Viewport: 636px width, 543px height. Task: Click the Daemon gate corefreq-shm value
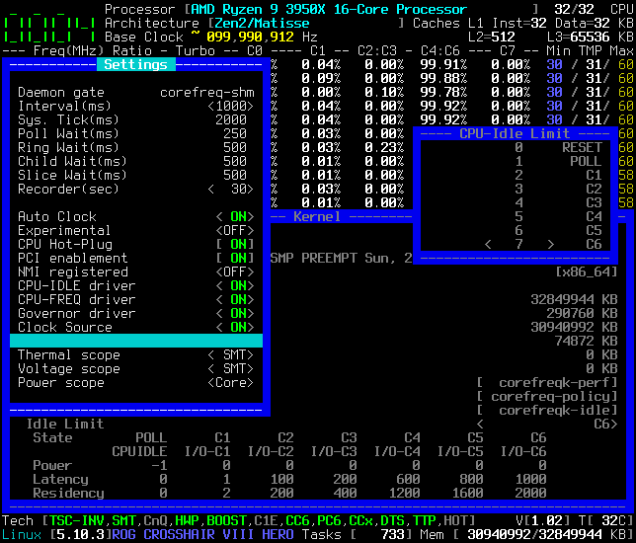(x=207, y=93)
